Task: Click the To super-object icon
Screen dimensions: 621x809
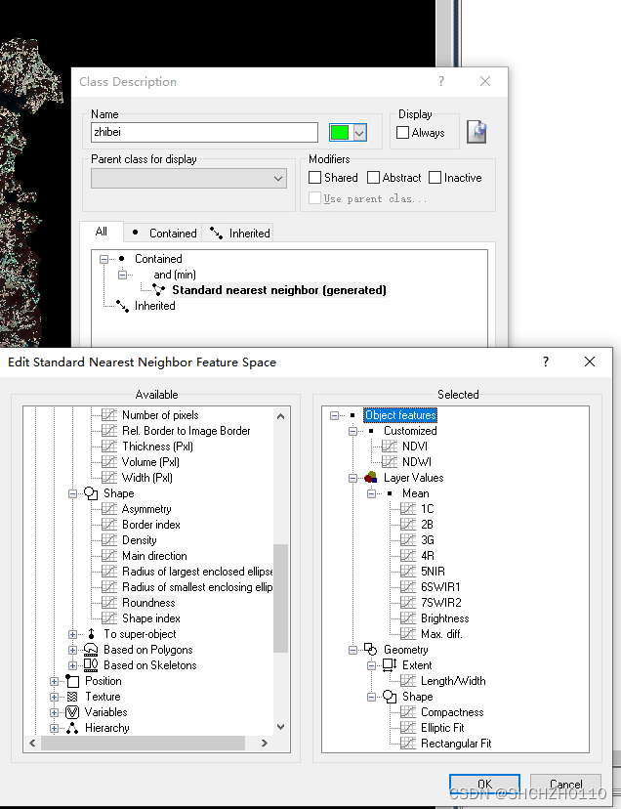Action: pos(91,634)
